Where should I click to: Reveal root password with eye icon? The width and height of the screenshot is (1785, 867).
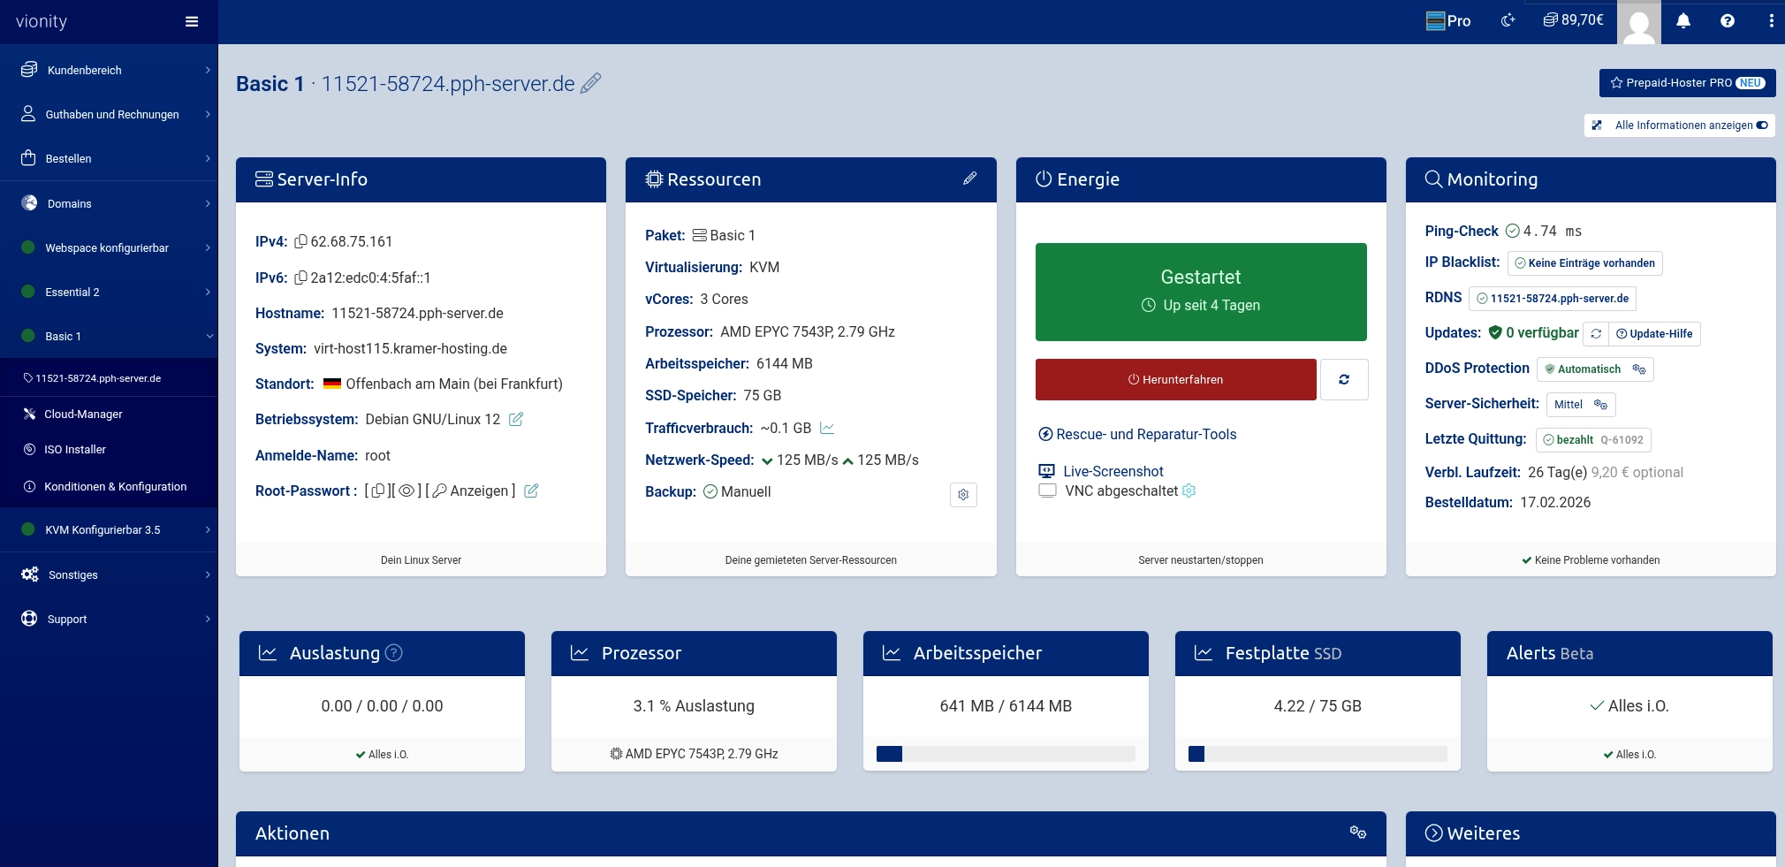[406, 491]
